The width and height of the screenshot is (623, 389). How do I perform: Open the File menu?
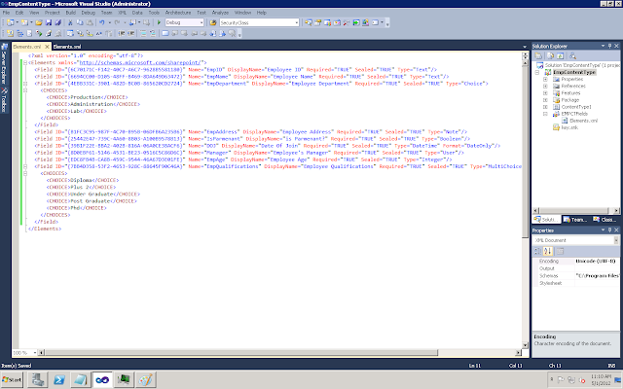point(6,13)
